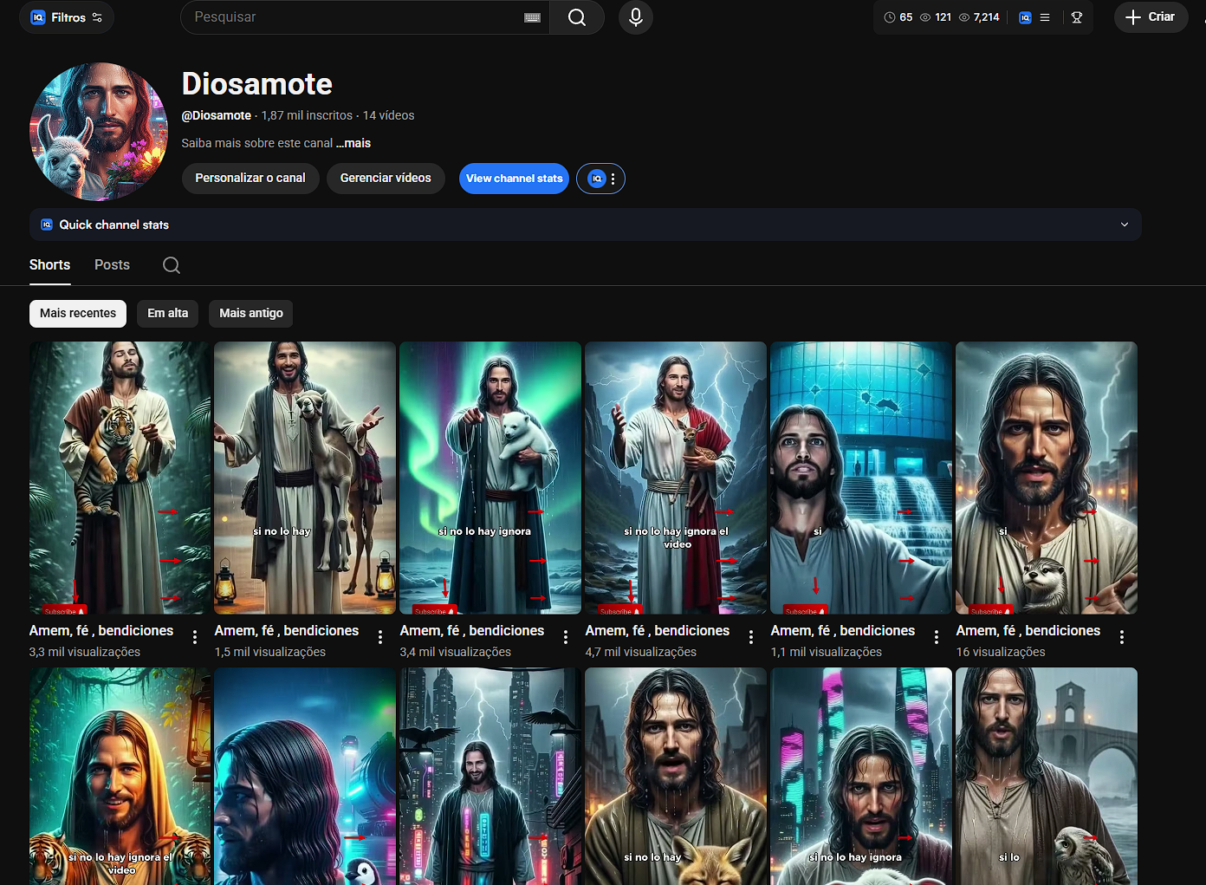Click the 3,3 mil visualizações text
The width and height of the screenshot is (1206, 885).
[x=85, y=652]
